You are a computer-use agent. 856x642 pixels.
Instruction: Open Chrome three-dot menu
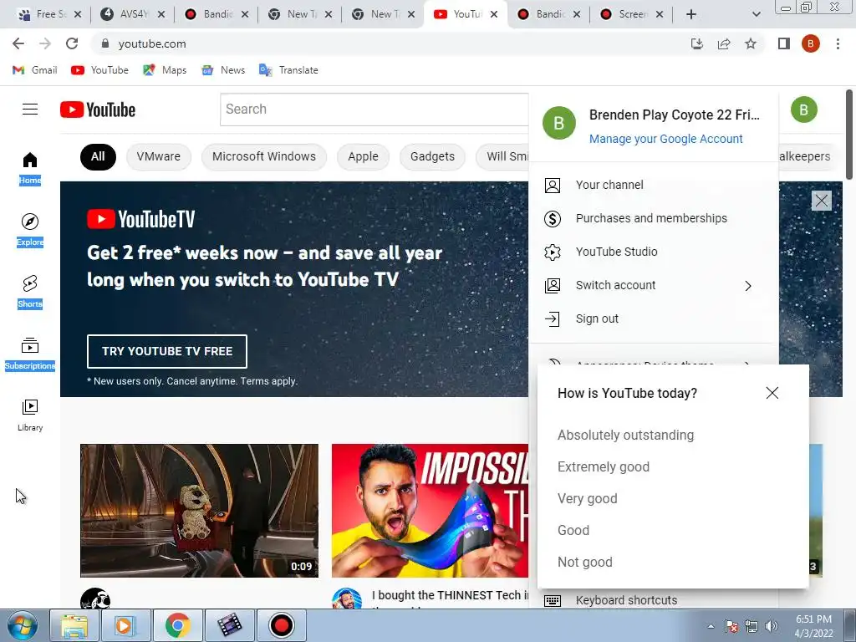pyautogui.click(x=838, y=43)
